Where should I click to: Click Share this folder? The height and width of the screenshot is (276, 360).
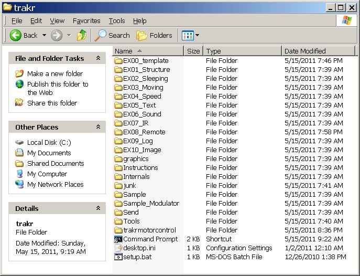52,103
